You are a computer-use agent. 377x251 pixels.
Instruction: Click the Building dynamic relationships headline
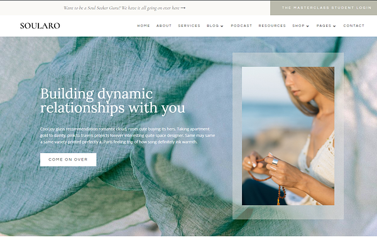point(112,100)
